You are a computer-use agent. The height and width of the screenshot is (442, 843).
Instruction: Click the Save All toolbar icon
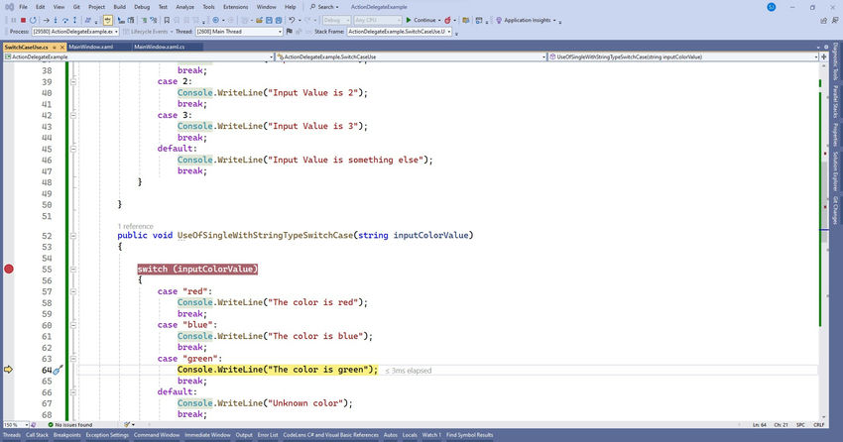278,20
